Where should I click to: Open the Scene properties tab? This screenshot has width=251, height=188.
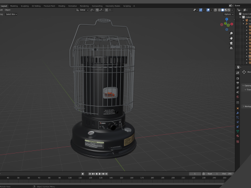tap(238, 92)
